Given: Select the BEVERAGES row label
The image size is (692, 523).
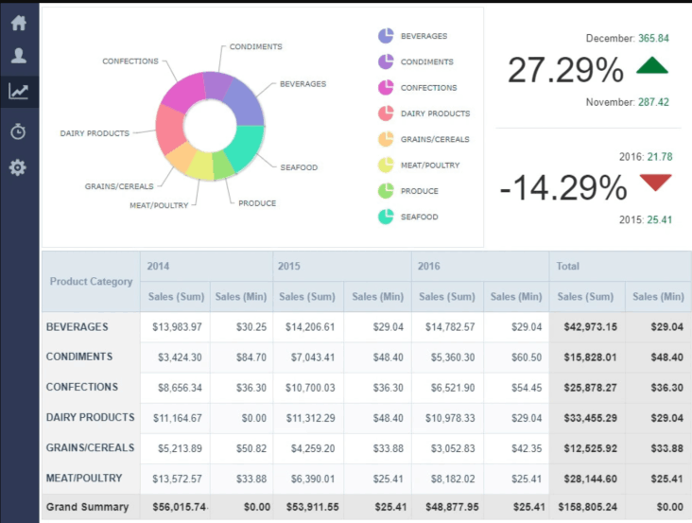Looking at the screenshot, I should 78,327.
